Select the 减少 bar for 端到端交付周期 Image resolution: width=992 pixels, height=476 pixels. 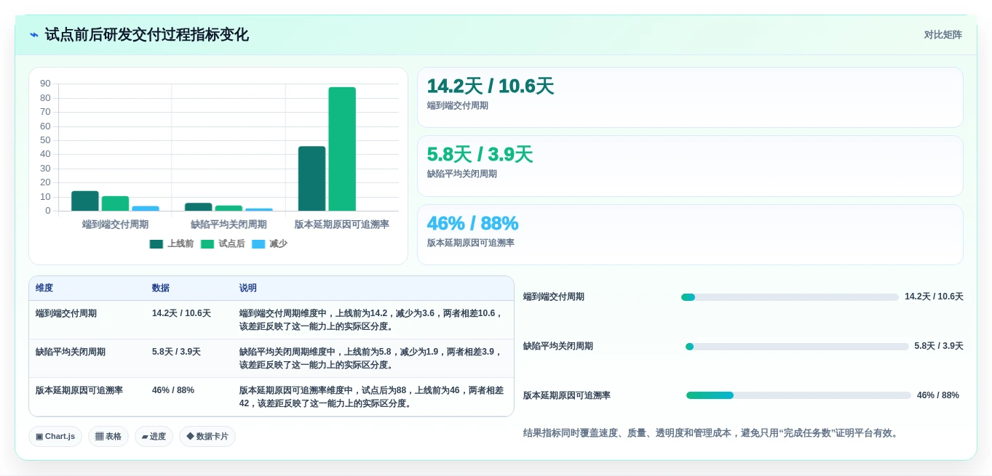click(146, 209)
